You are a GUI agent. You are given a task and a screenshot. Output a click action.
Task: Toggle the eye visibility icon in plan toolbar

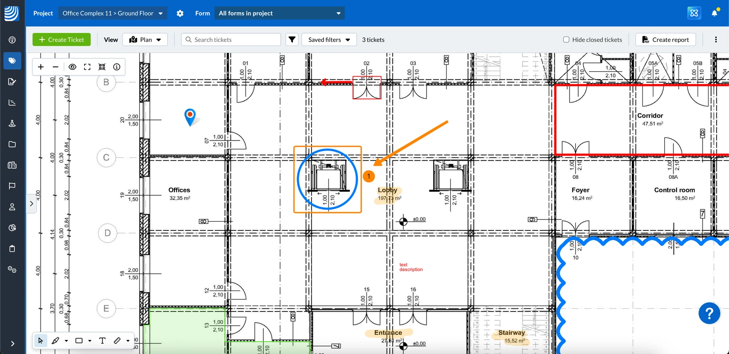coord(72,67)
